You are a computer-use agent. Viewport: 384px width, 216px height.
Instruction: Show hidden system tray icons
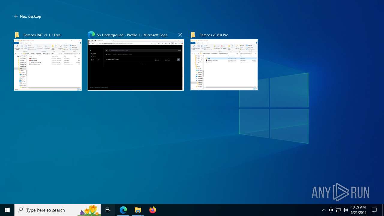coord(323,210)
